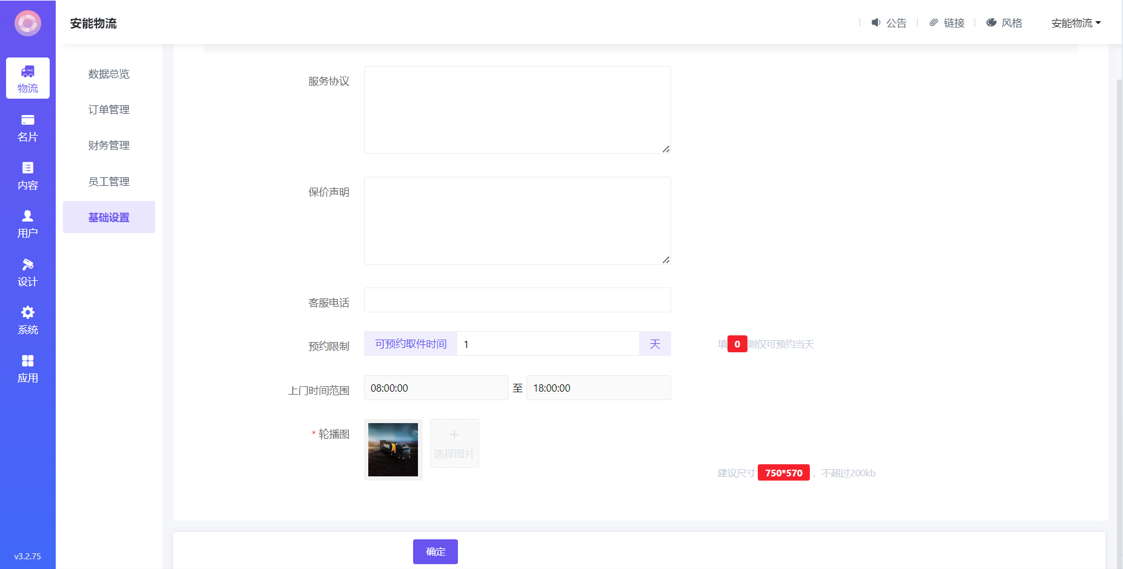Open the 风格 style theme picker
The image size is (1123, 569).
1004,23
